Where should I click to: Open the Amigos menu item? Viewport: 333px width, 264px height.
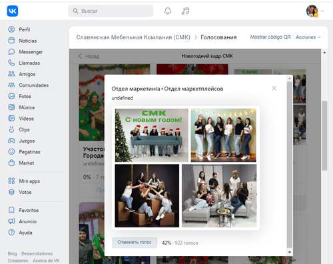27,74
